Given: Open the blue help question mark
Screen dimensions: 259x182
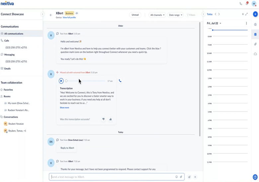Looking at the screenshot, I should point(255,177).
